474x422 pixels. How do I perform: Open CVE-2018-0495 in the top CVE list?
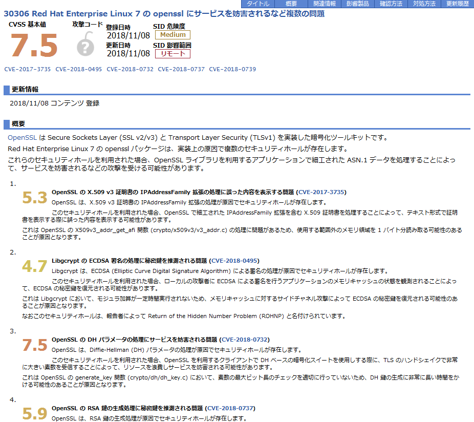[x=79, y=69]
